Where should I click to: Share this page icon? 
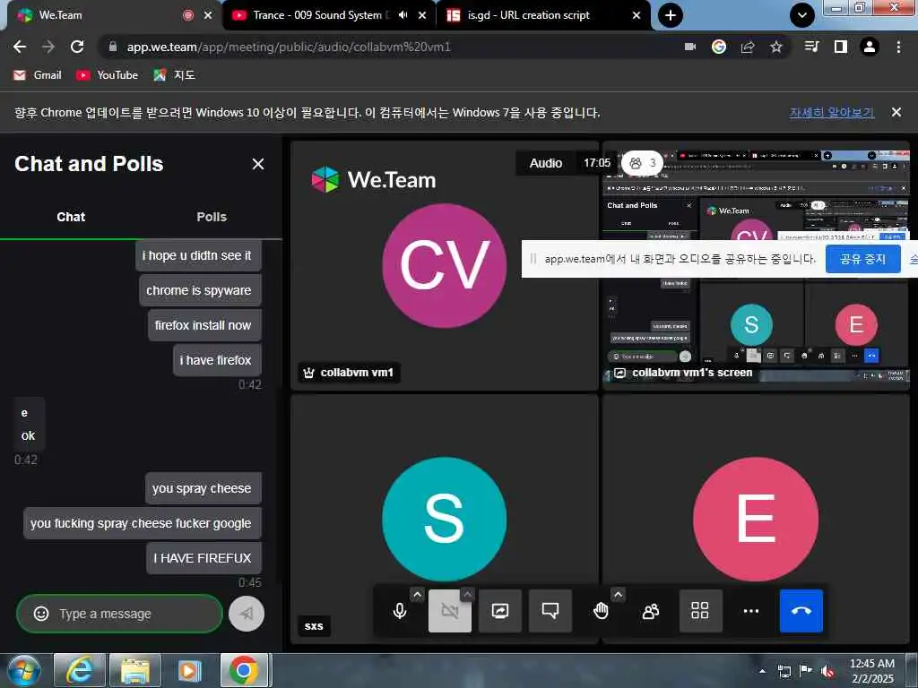click(x=748, y=47)
